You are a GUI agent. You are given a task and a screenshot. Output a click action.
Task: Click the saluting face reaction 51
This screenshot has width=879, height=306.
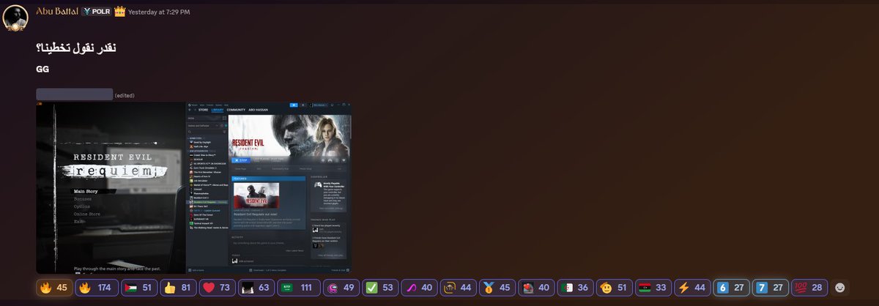[614, 288]
